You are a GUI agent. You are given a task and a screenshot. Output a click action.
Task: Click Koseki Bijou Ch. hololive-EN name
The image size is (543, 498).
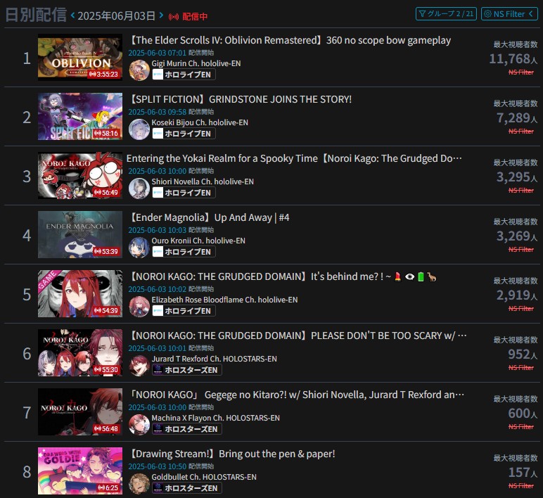(x=200, y=122)
